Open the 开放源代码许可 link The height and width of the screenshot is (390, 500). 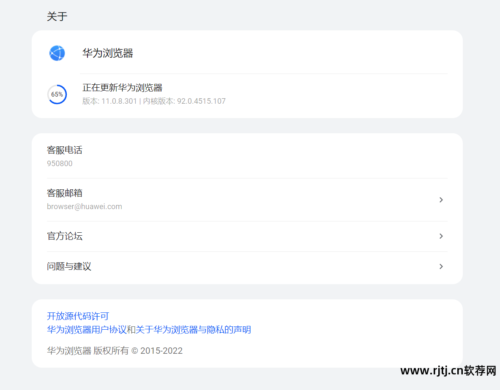tap(78, 316)
